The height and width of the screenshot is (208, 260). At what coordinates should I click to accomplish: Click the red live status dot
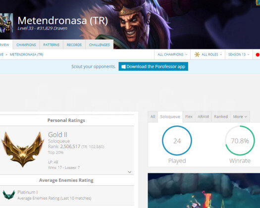coord(258,54)
